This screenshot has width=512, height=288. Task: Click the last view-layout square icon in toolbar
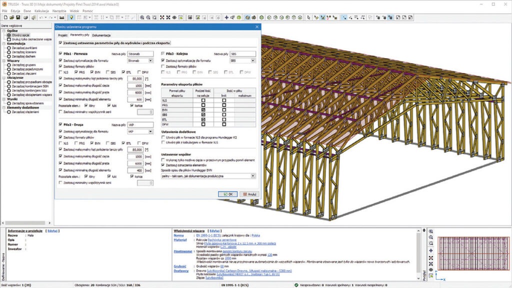click(x=410, y=17)
